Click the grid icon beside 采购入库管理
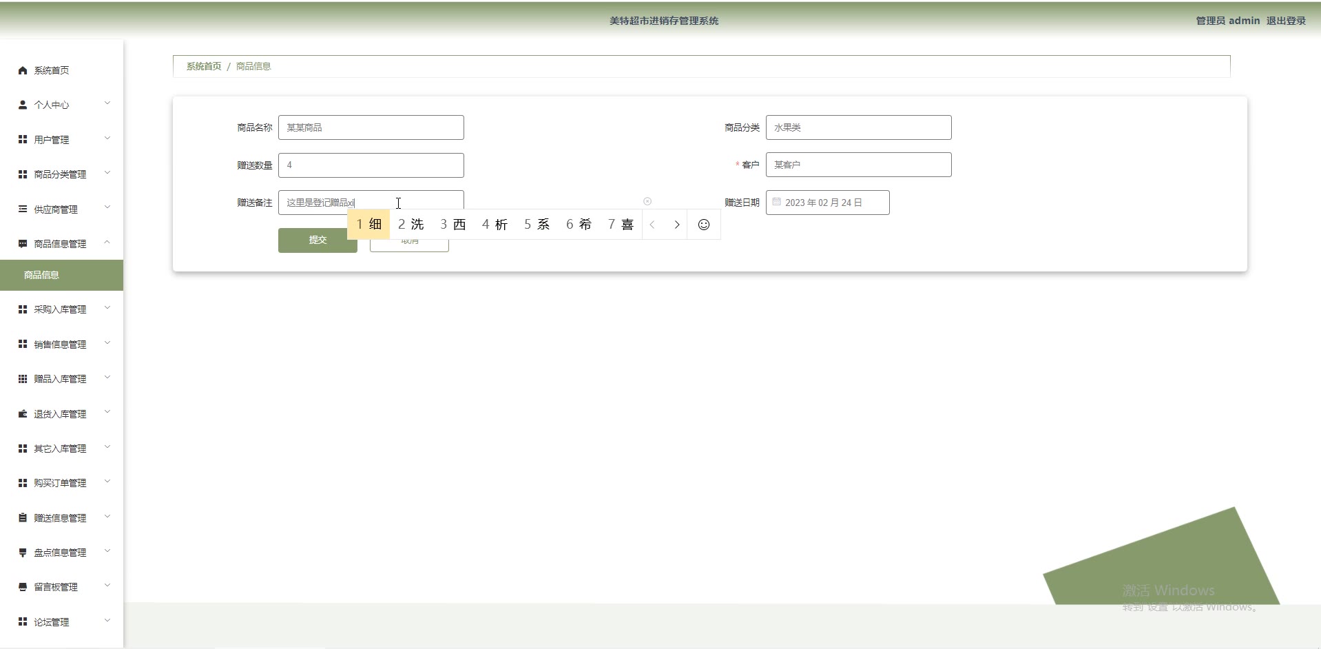Screen dimensions: 1321x649 [x=23, y=309]
